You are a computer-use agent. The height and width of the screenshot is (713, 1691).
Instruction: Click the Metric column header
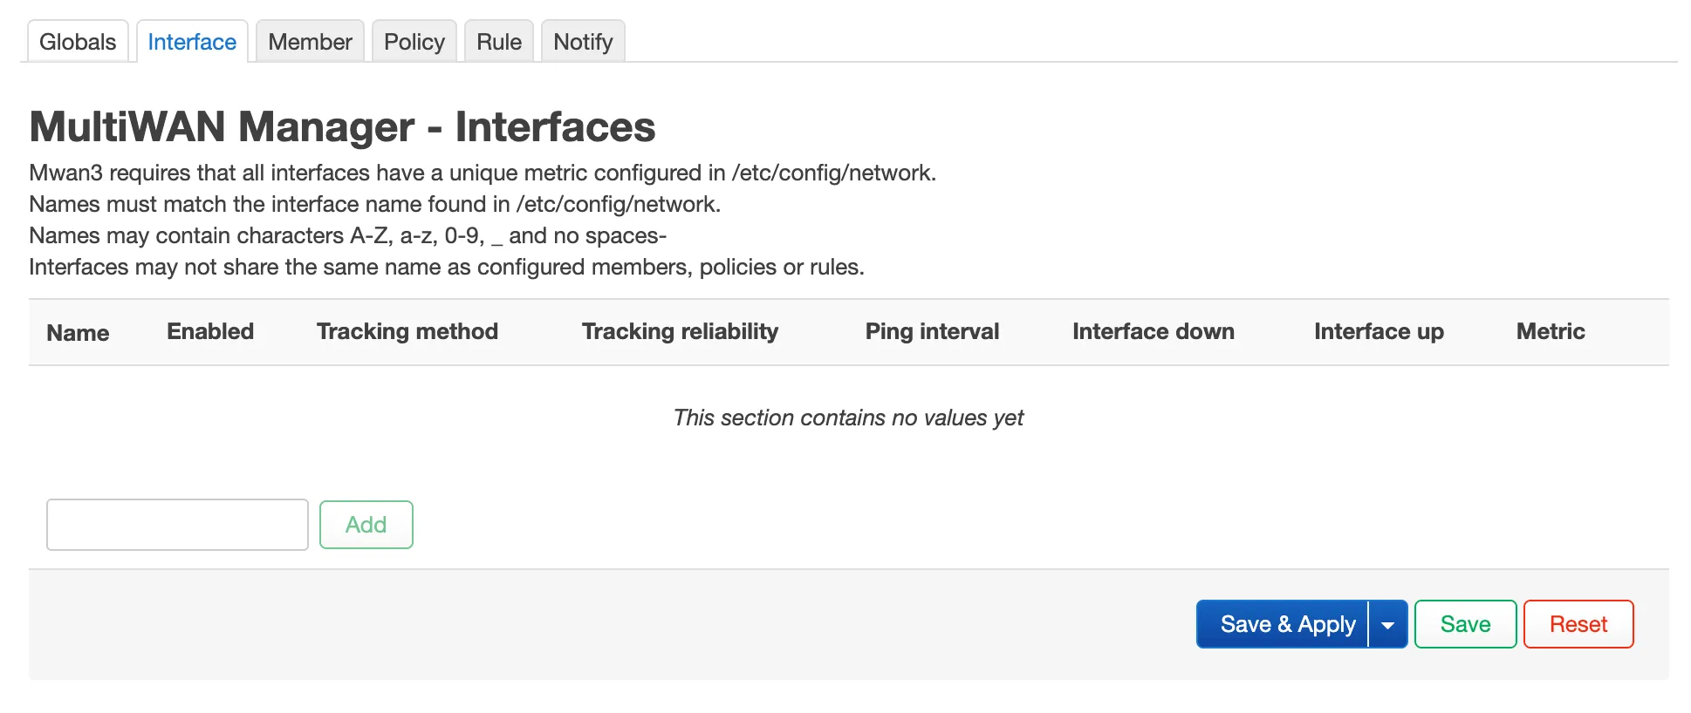tap(1550, 331)
